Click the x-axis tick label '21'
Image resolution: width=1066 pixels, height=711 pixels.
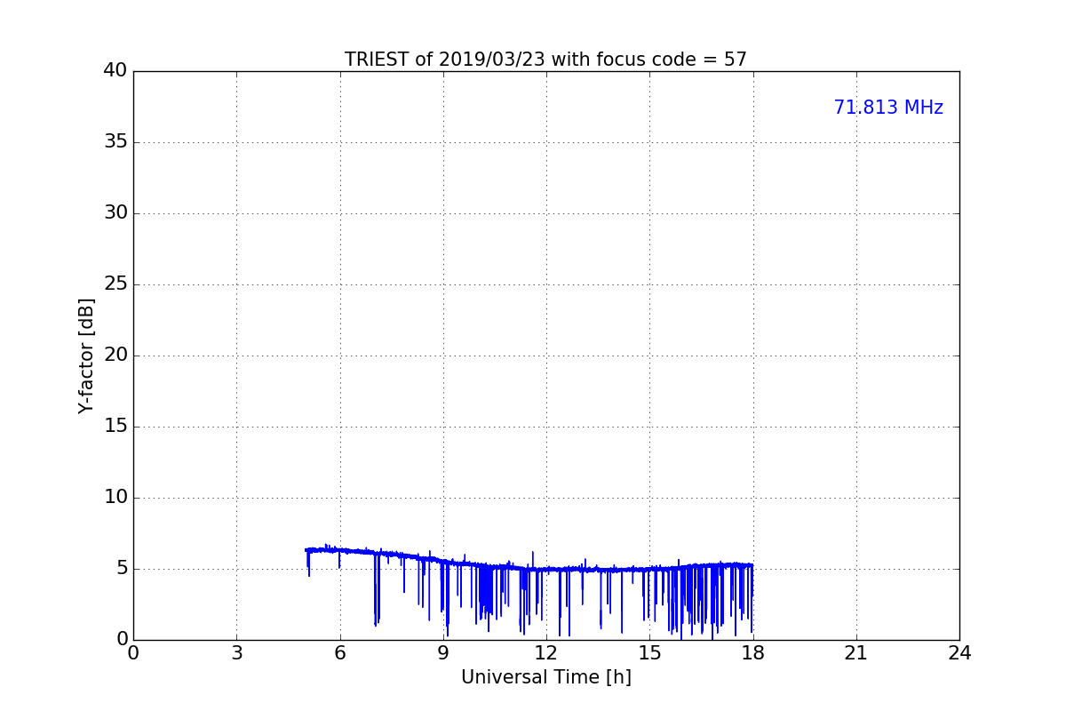(856, 653)
